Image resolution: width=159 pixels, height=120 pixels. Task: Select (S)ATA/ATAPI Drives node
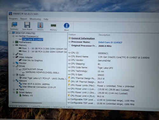pyautogui.click(x=32, y=69)
